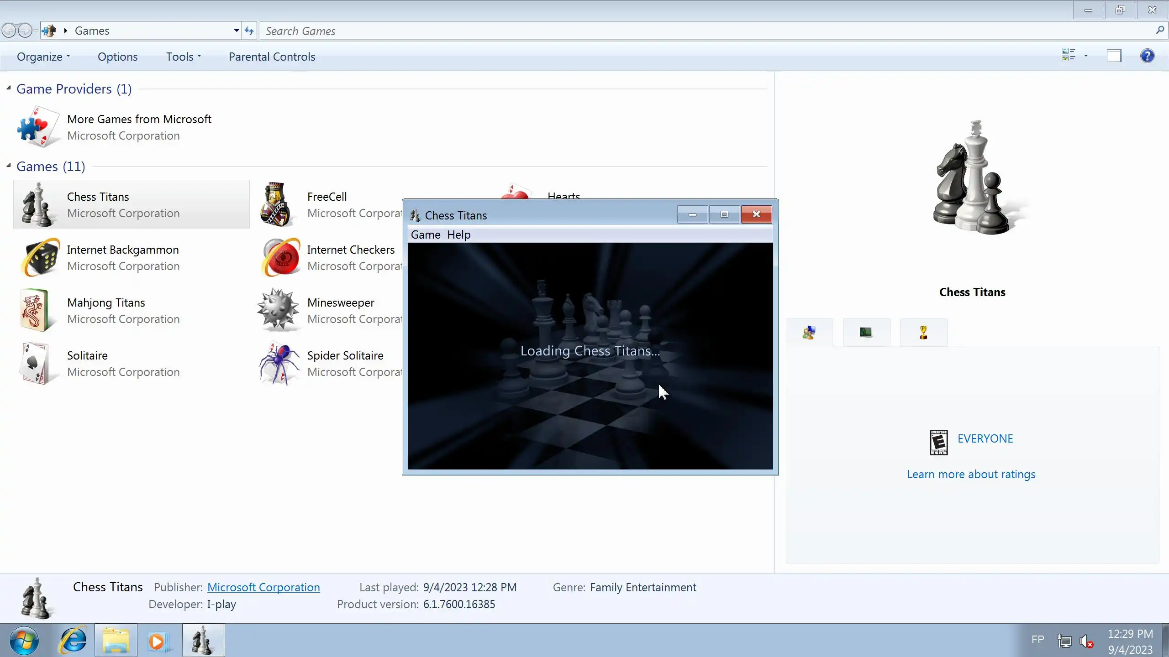The width and height of the screenshot is (1169, 657).
Task: Select the Spider Solitaire icon
Action: click(x=279, y=364)
